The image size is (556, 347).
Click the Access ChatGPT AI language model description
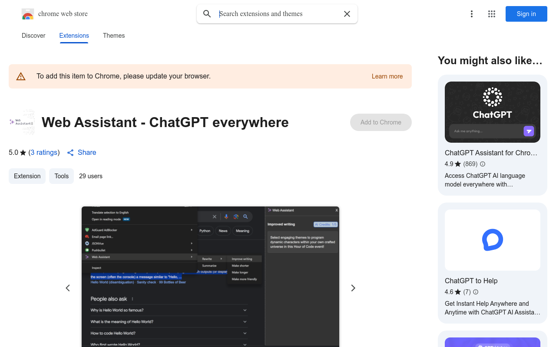(x=485, y=180)
